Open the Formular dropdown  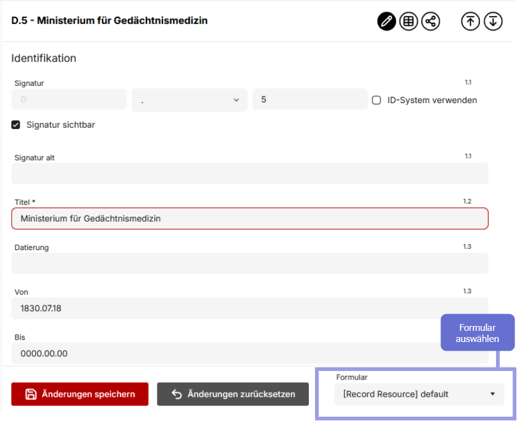coord(419,393)
